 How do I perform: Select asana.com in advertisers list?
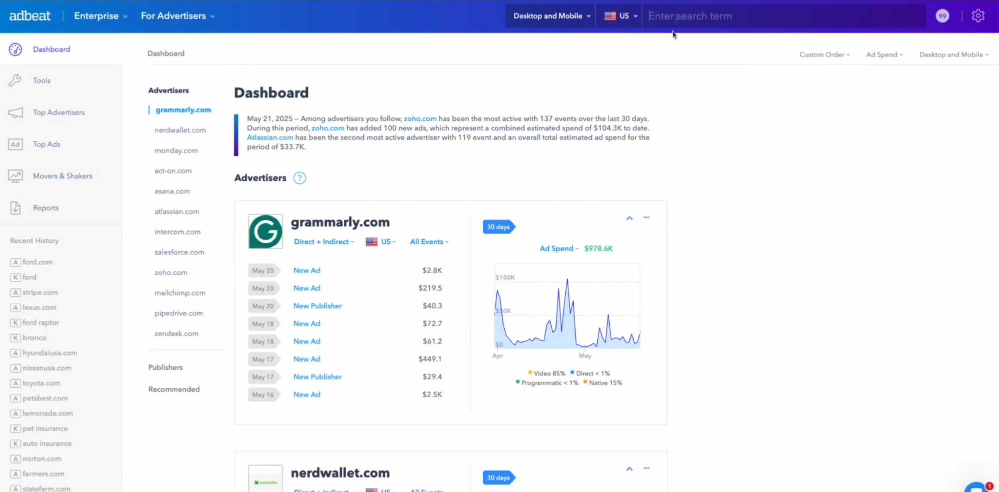(172, 191)
